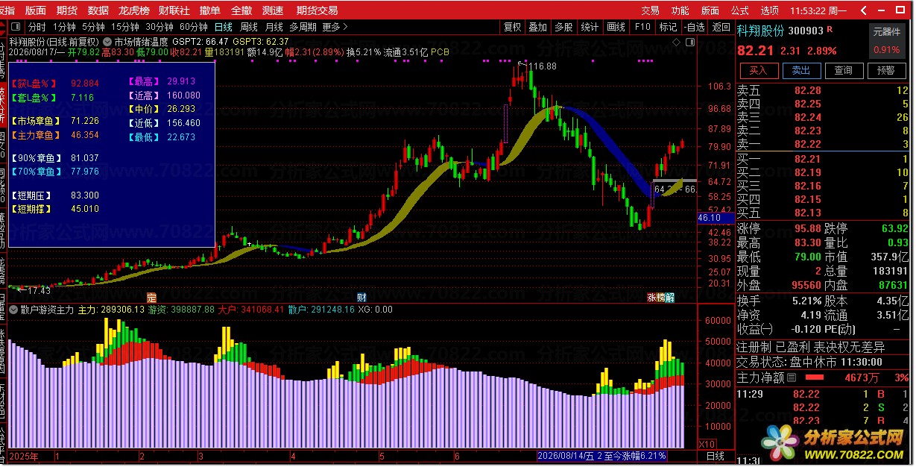Screen dimensions: 916x467
Task: Open the 龙虎榜 menu
Action: coord(134,10)
